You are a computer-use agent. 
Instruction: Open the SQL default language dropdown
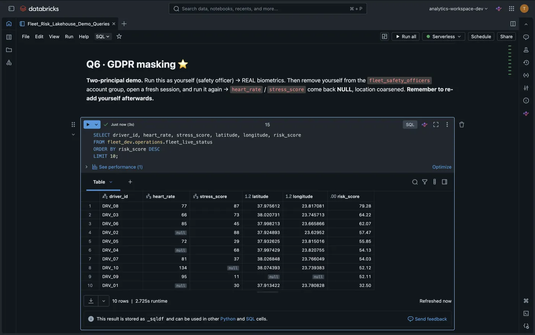(x=102, y=36)
